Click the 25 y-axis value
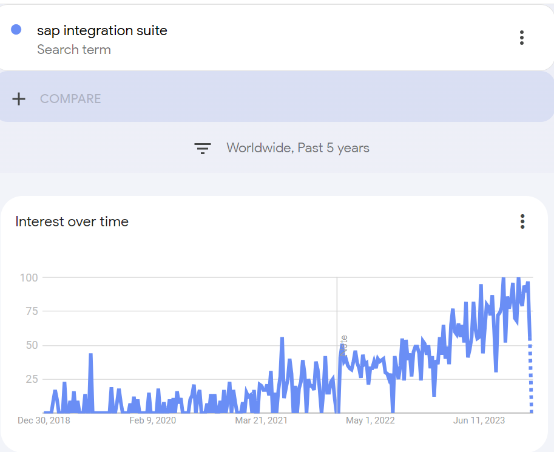Viewport: 554px width, 452px height. (32, 379)
